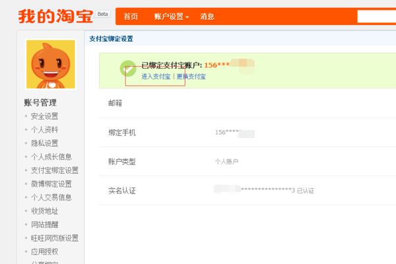Open 个人交易信息 in sidebar
Image resolution: width=396 pixels, height=264 pixels.
point(51,197)
